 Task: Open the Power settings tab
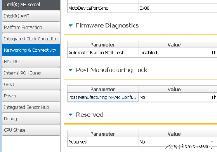(x=30, y=96)
